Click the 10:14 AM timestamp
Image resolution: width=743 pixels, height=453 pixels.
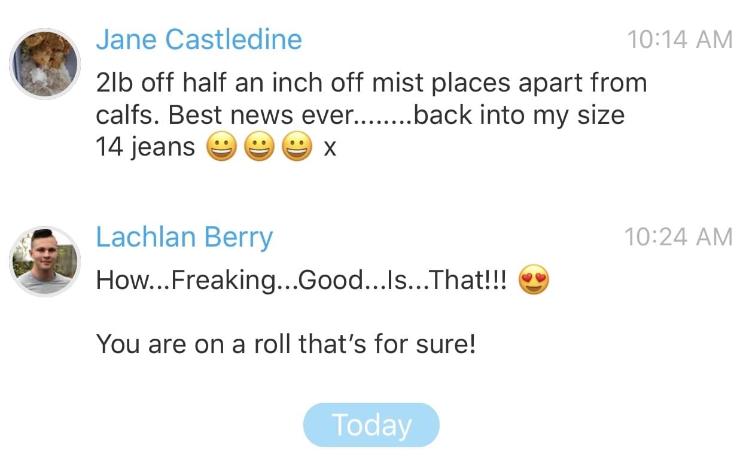[680, 40]
